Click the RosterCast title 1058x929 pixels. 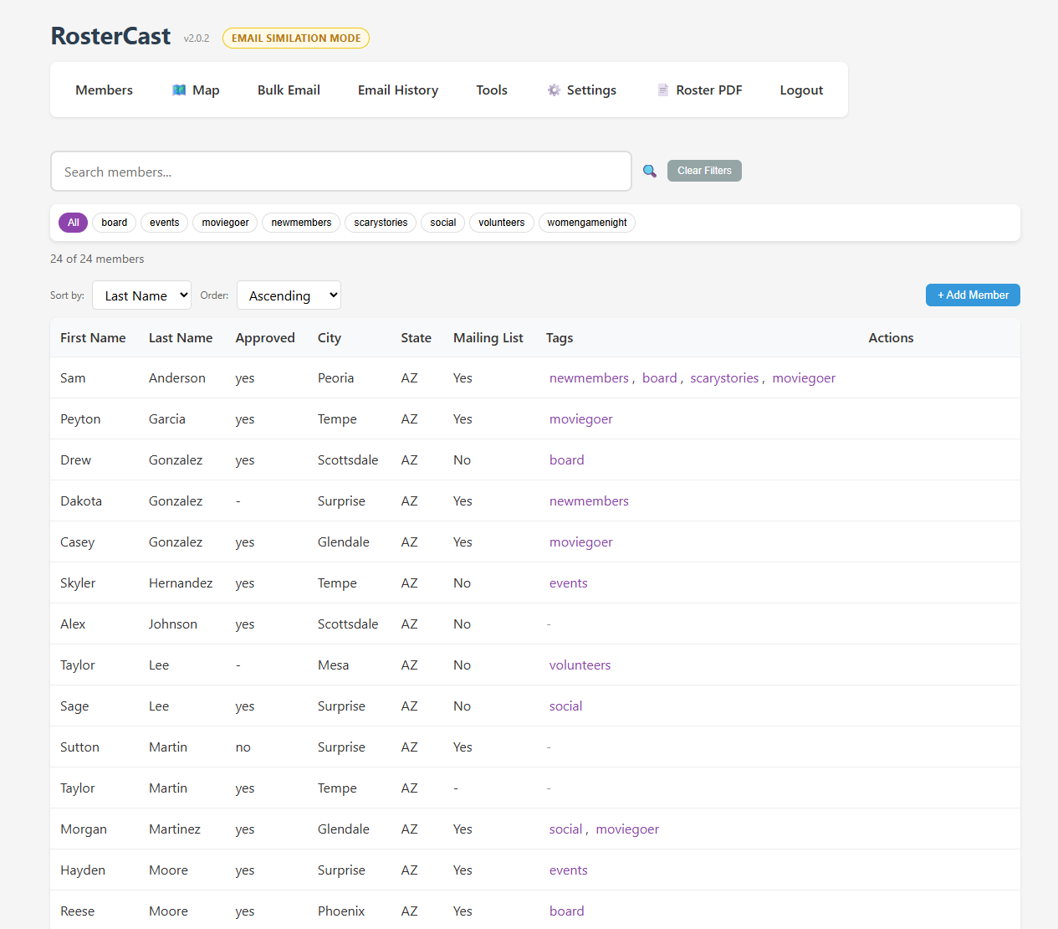[x=110, y=36]
